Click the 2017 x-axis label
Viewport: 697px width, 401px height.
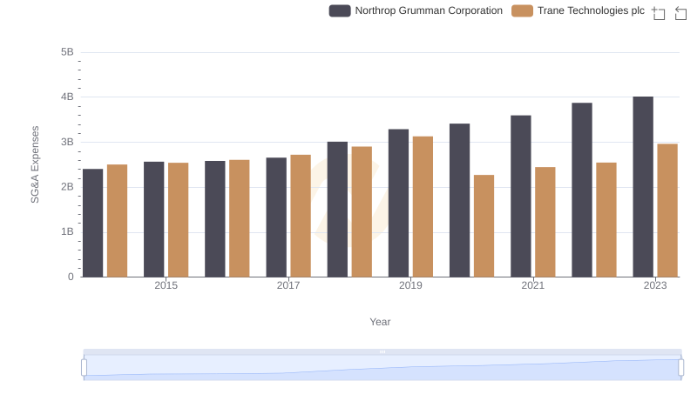(x=288, y=285)
